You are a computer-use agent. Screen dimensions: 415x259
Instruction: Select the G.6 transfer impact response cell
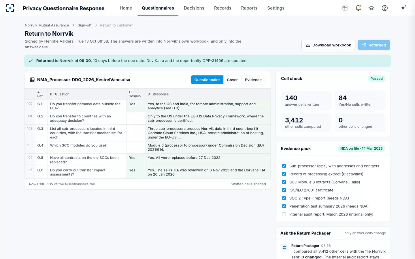[x=208, y=172]
